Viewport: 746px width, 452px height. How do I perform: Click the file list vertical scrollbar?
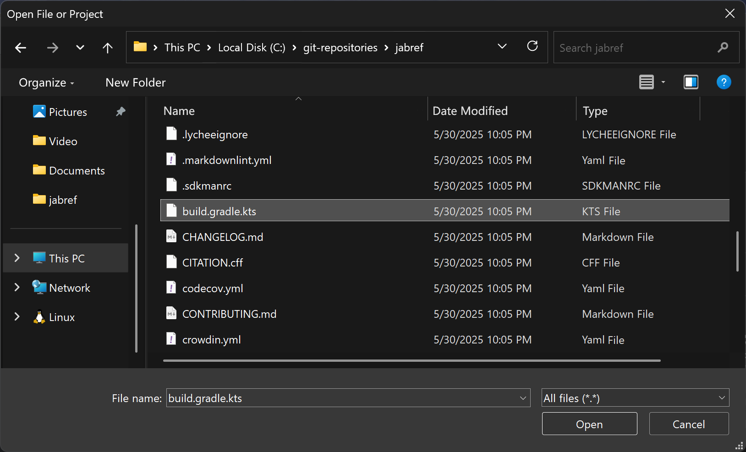point(737,251)
